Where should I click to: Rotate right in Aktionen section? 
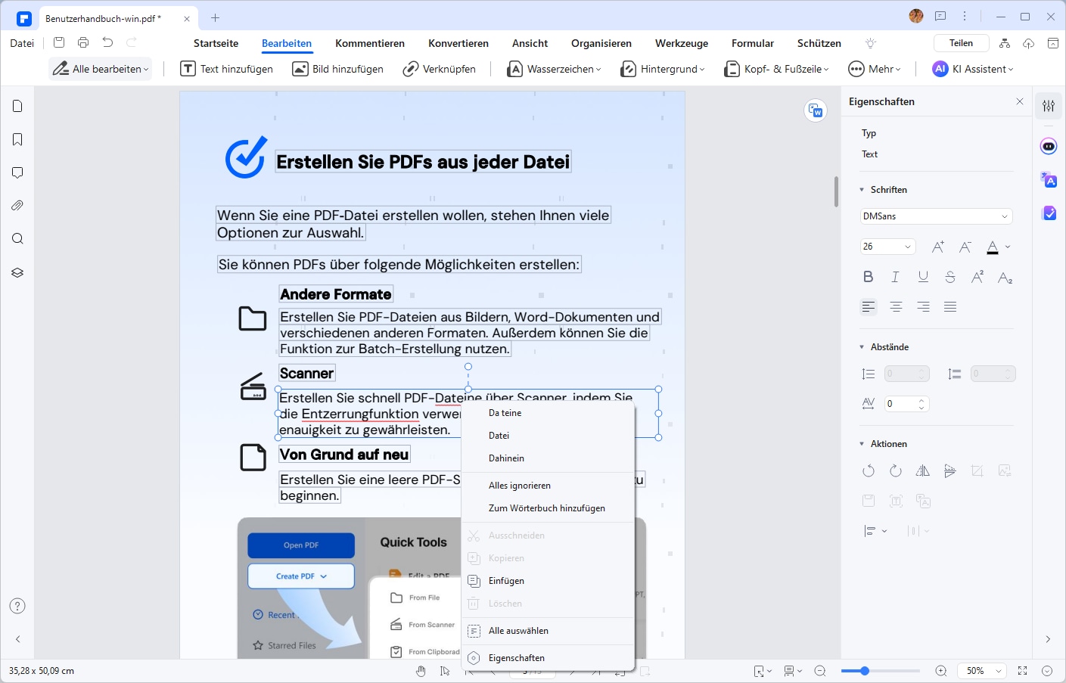896,470
